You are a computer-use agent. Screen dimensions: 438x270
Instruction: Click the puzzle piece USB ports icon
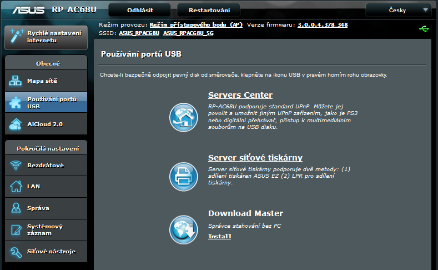click(16, 102)
